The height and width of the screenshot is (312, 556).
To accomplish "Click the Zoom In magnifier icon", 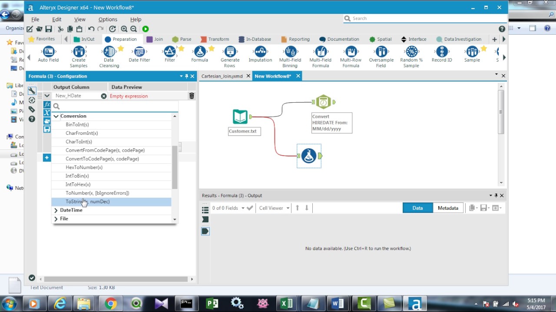I will 124,29.
